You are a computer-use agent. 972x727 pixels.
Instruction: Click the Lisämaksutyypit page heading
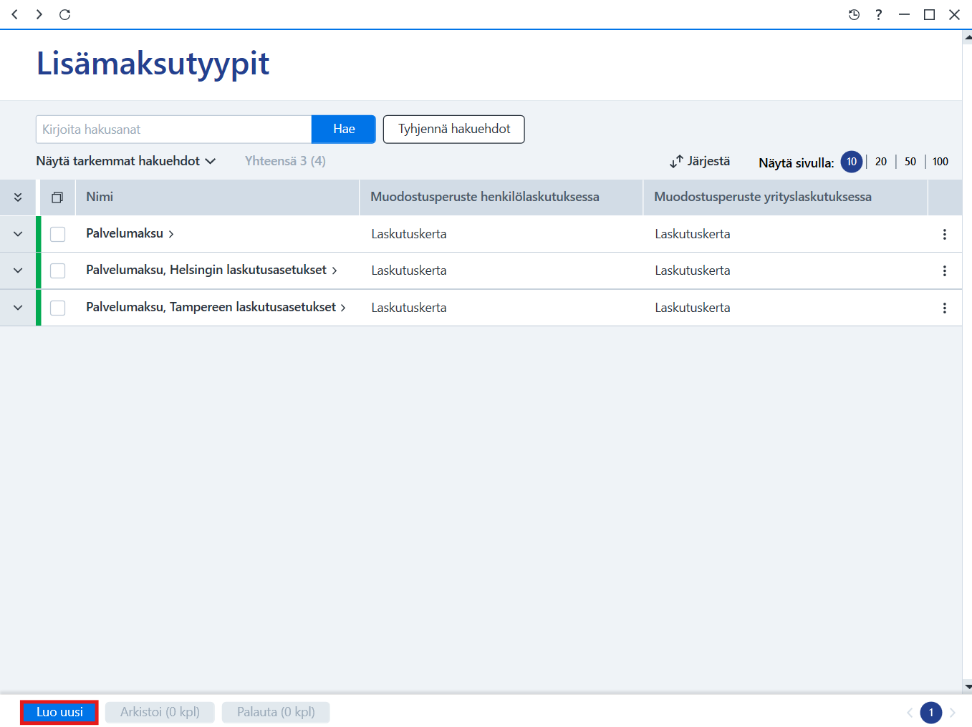coord(153,64)
